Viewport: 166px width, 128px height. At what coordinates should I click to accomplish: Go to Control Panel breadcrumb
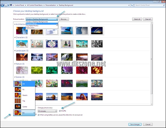pyautogui.click(x=19, y=5)
